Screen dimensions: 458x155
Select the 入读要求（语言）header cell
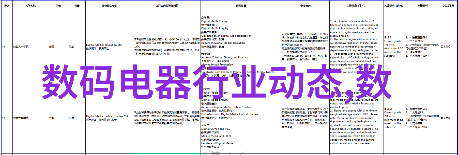click(x=394, y=6)
